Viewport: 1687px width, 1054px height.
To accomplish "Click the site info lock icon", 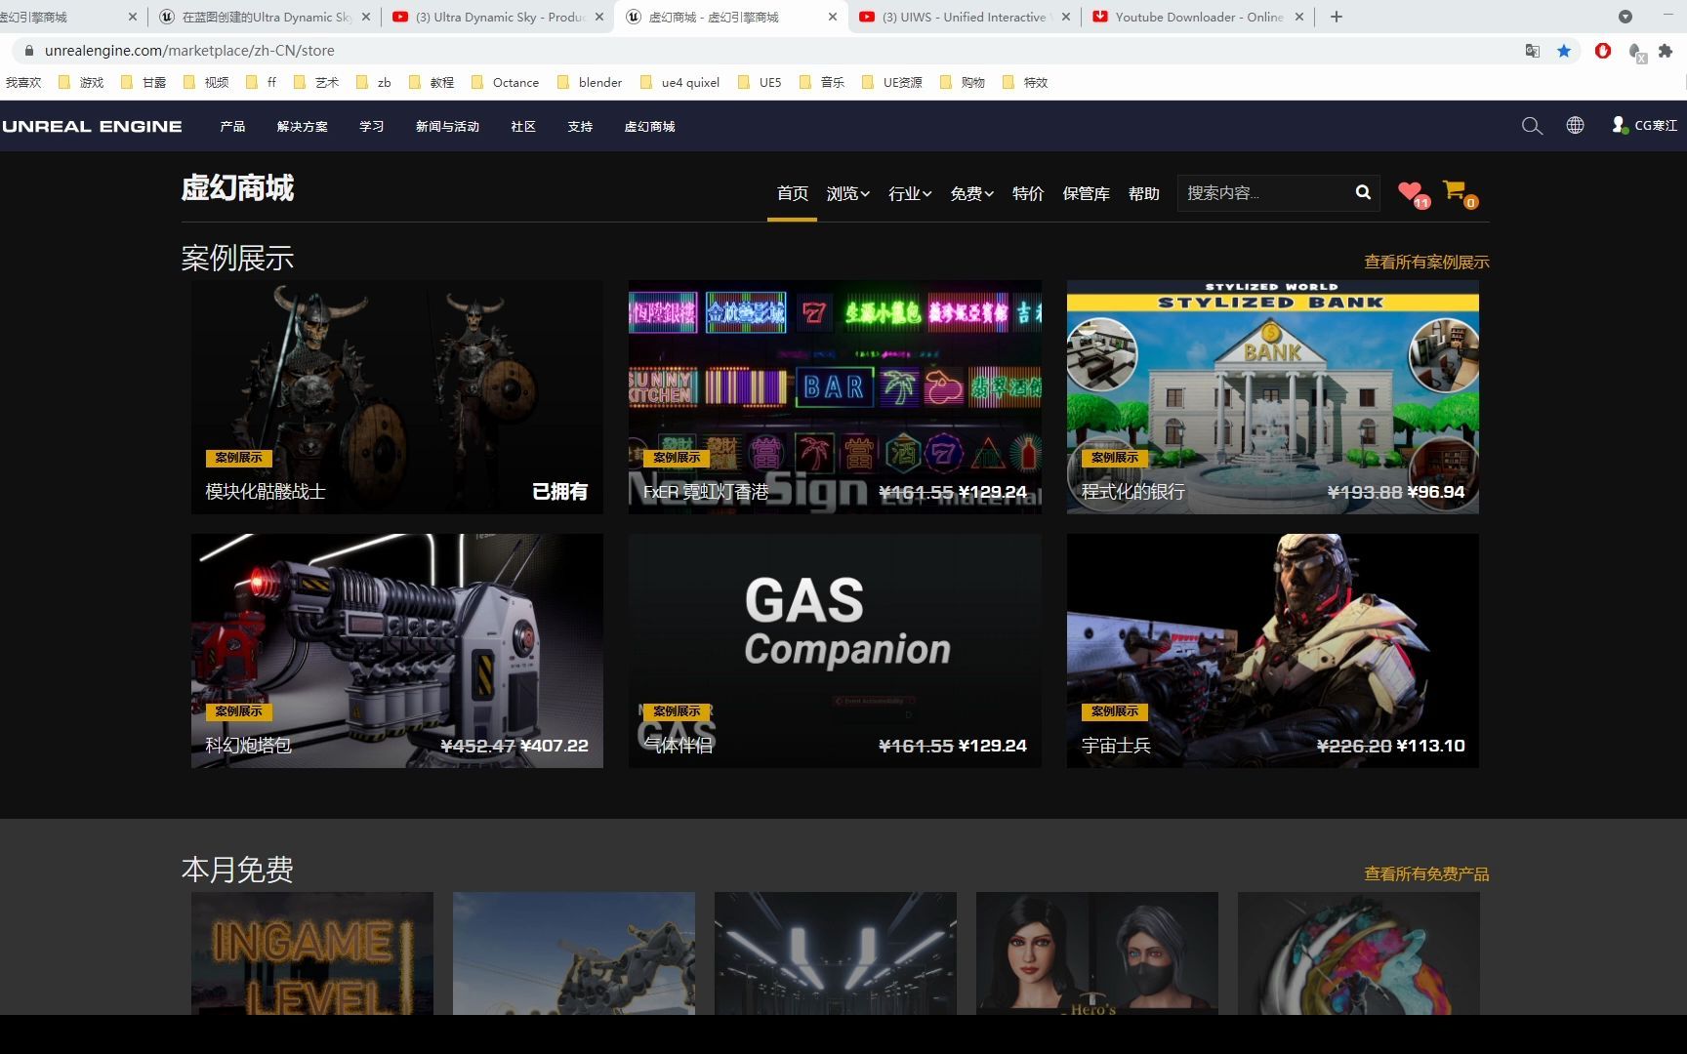I will (x=28, y=51).
